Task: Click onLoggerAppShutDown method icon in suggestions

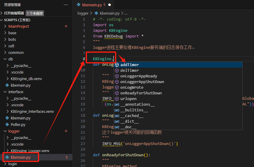Action: point(117,82)
